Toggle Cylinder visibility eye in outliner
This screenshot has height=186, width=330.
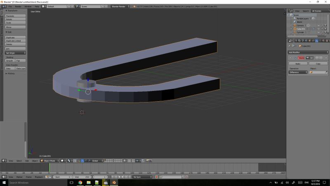[x=318, y=32]
